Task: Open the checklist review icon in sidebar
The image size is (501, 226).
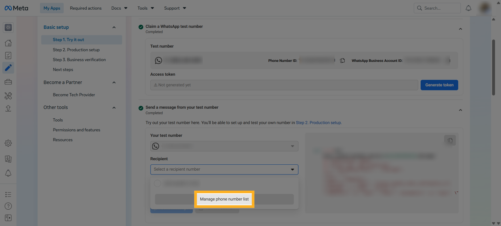Action: (8, 55)
